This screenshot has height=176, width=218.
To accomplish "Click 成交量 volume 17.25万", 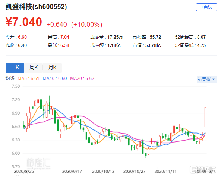I will 115,37.
